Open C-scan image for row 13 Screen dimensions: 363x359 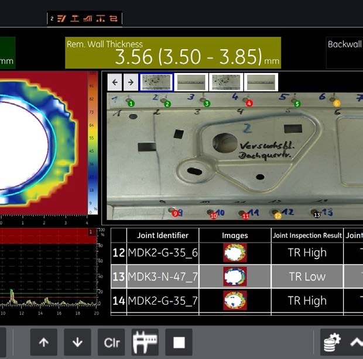(x=235, y=277)
